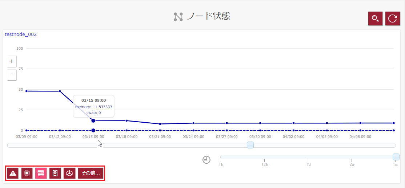Zoom in with the plus button
405x188 pixels.
(x=12, y=61)
